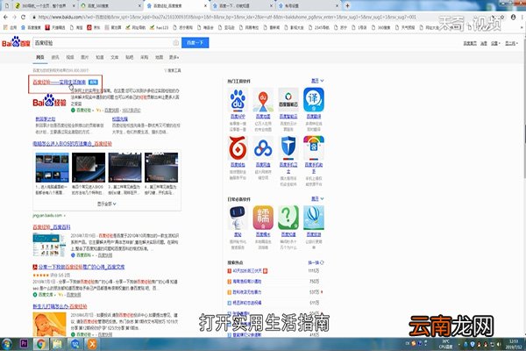Open 新生儿打嗝怎么办 result link
The image size is (526, 351).
(60, 306)
